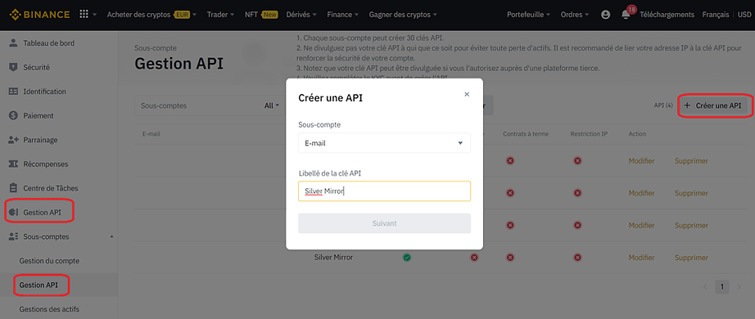Expand the Finance menu
Viewport: 755px width, 319px height.
pos(343,15)
